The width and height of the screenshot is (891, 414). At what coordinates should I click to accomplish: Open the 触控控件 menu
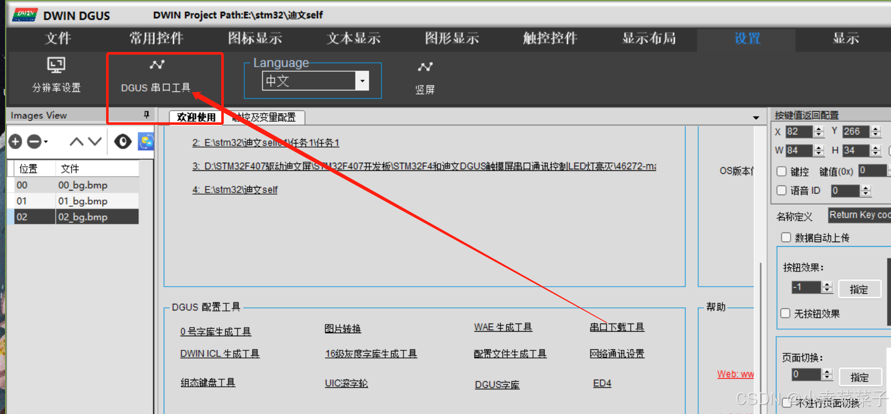tap(550, 38)
